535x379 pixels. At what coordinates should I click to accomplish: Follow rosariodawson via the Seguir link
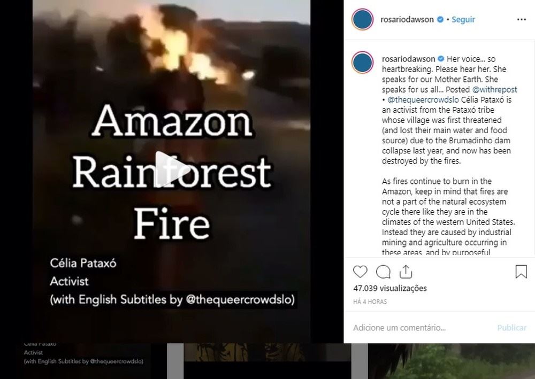click(x=463, y=19)
